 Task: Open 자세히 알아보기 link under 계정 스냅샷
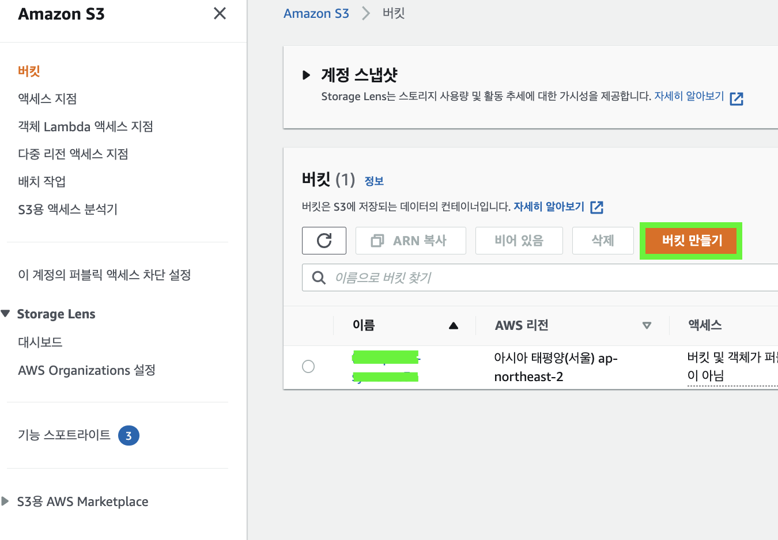click(x=689, y=96)
